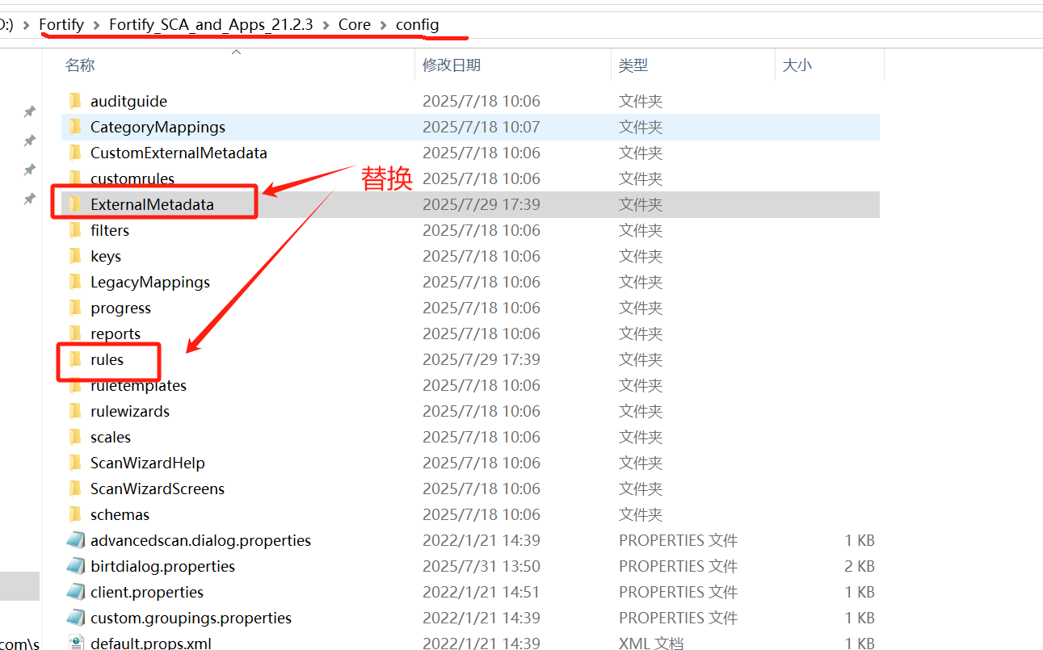The image size is (1043, 650).
Task: Navigate to Fortify in the address bar
Action: (x=61, y=25)
